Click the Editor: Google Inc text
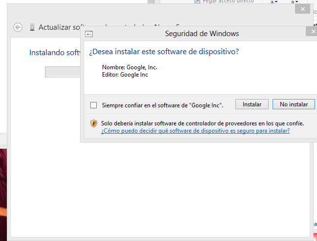 point(125,75)
